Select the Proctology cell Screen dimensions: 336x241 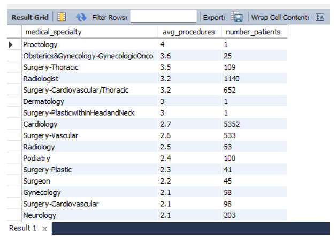pos(89,44)
